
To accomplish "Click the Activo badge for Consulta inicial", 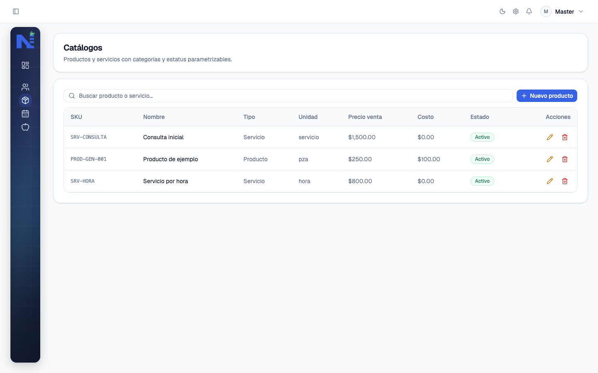I will click(x=482, y=137).
